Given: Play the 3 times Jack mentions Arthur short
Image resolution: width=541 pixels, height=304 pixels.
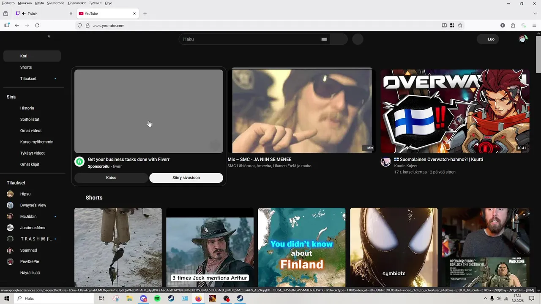Looking at the screenshot, I should point(210,247).
